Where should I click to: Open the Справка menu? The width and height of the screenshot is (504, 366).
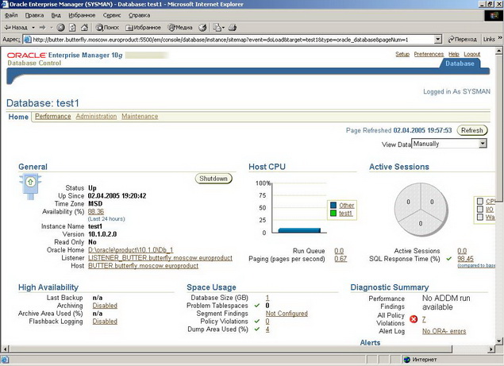139,15
